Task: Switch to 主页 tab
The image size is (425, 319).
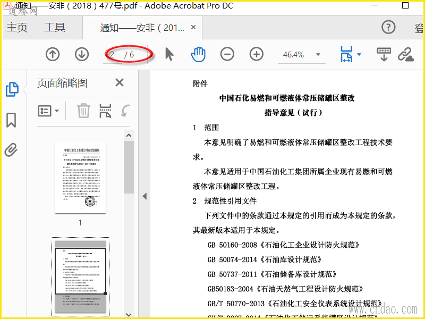Action: (x=17, y=27)
